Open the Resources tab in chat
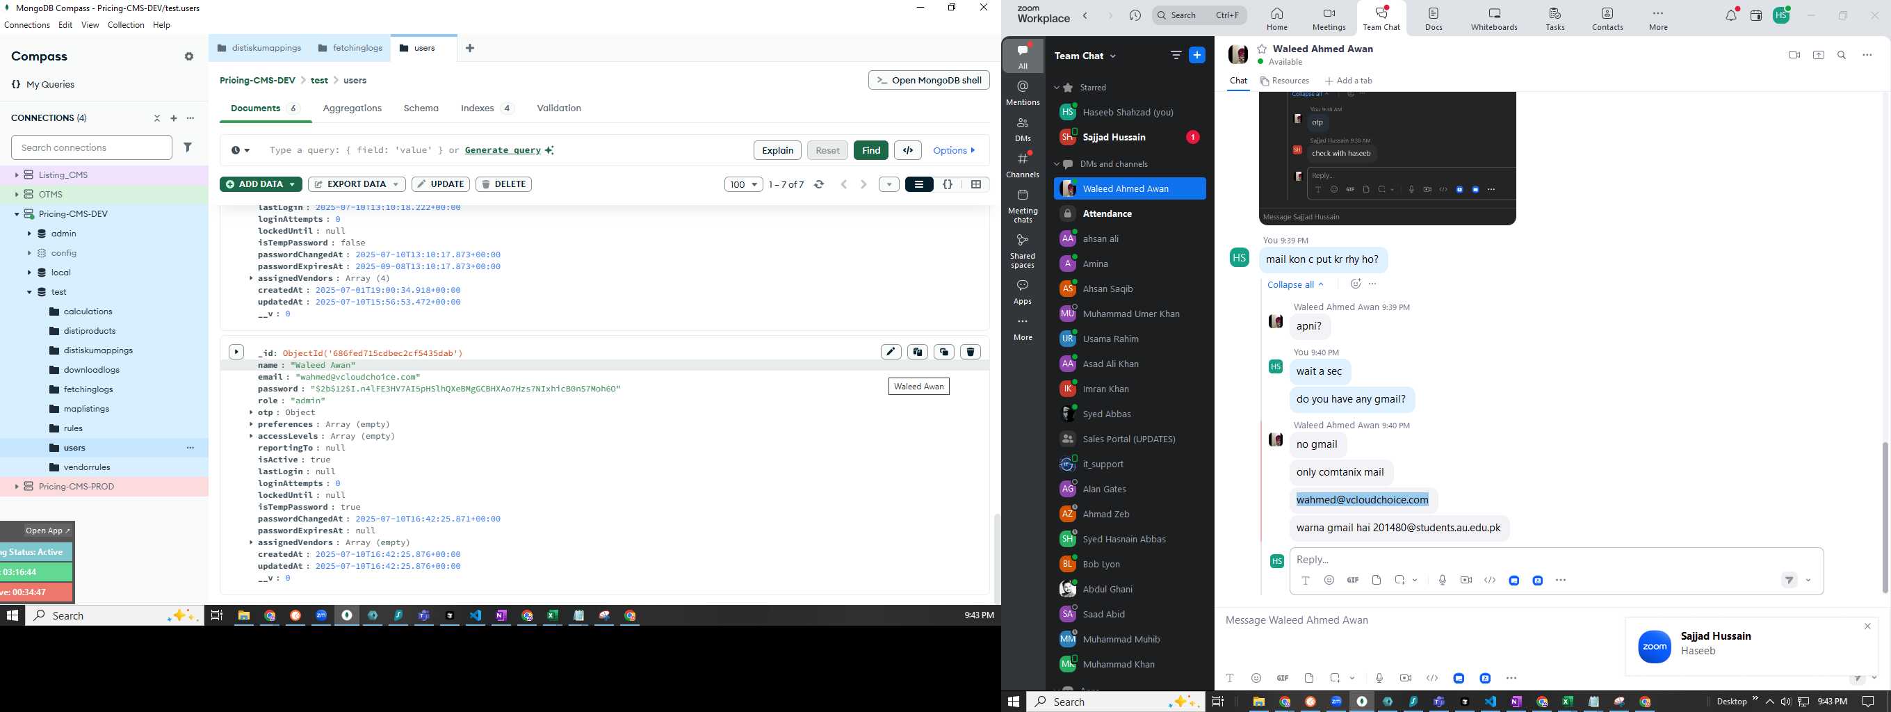Screen dimensions: 1891x712 pos(1285,81)
